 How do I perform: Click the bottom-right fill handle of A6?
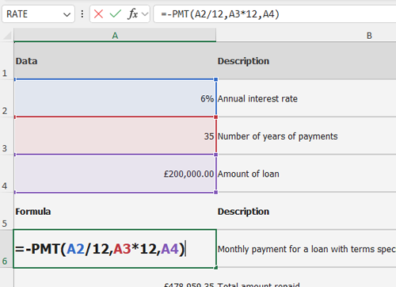pos(216,268)
